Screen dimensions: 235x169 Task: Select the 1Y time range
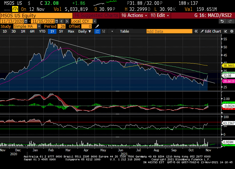pos(52,31)
